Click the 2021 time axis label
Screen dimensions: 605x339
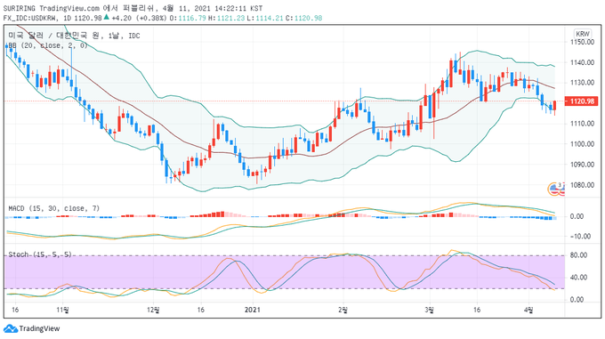[253, 310]
